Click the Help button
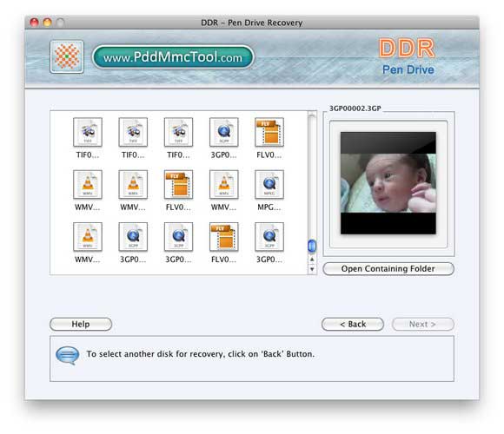Image resolution: width=504 pixels, height=434 pixels. tap(81, 324)
